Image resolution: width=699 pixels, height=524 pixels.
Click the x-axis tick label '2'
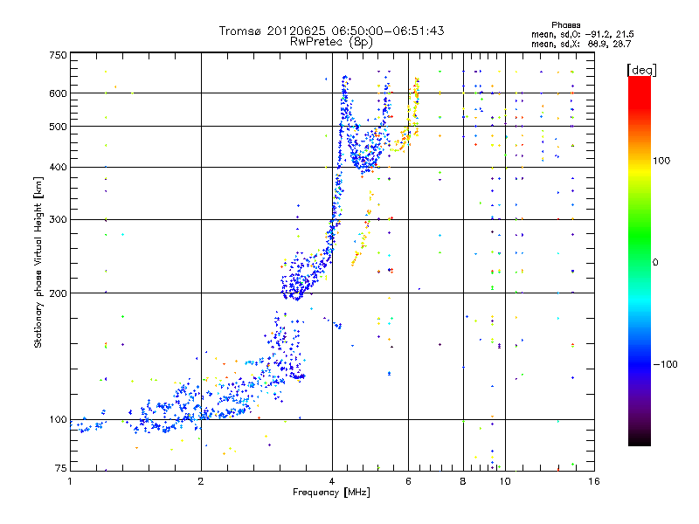pyautogui.click(x=201, y=481)
